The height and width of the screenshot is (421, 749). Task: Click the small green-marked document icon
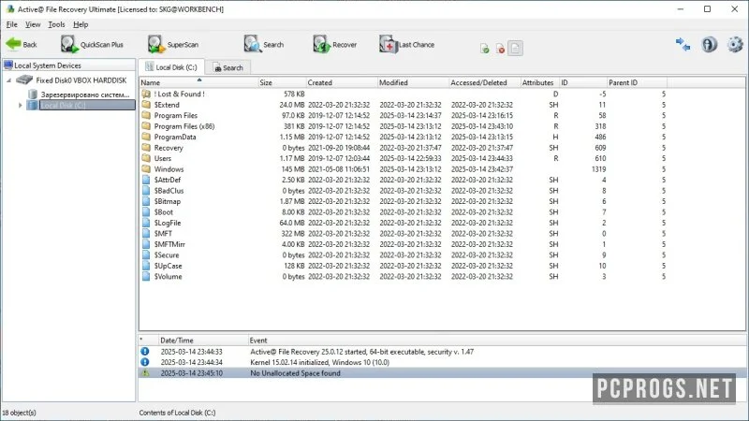point(484,49)
